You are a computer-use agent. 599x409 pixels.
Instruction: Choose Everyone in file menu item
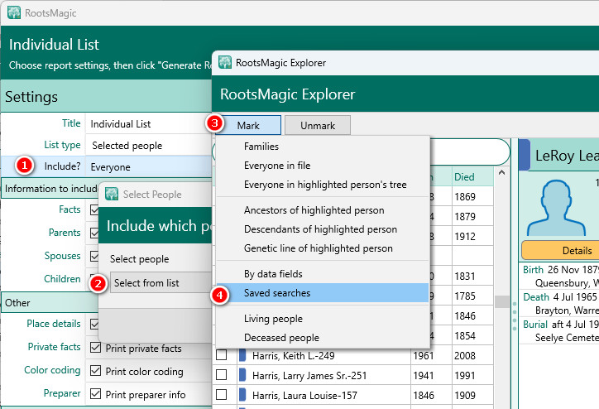point(323,166)
